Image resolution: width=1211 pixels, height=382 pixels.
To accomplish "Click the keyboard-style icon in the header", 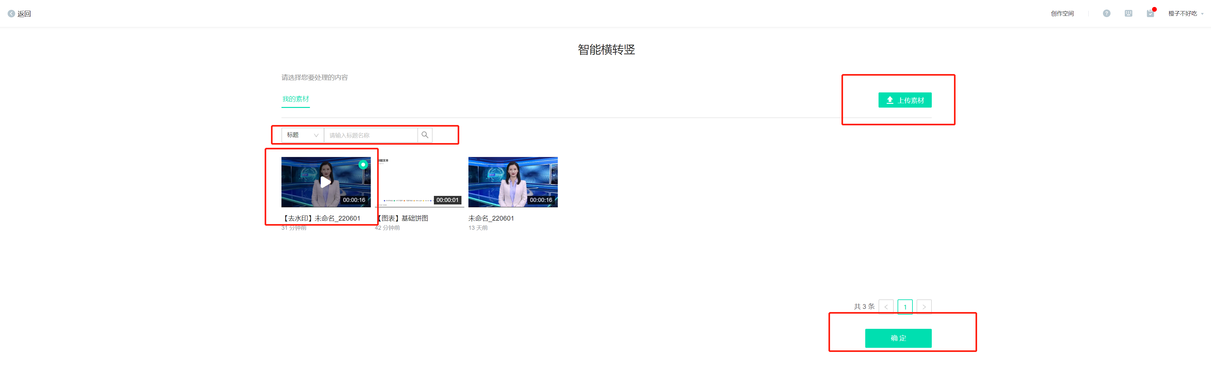I will (x=1128, y=14).
